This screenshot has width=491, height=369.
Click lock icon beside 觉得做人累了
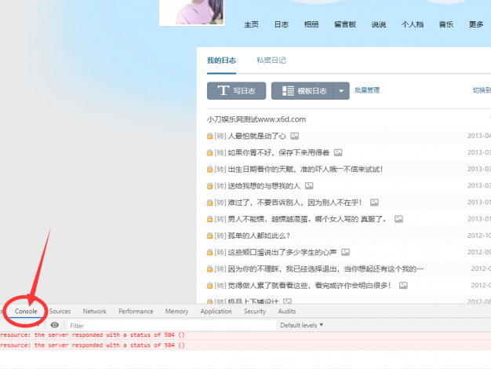209,286
